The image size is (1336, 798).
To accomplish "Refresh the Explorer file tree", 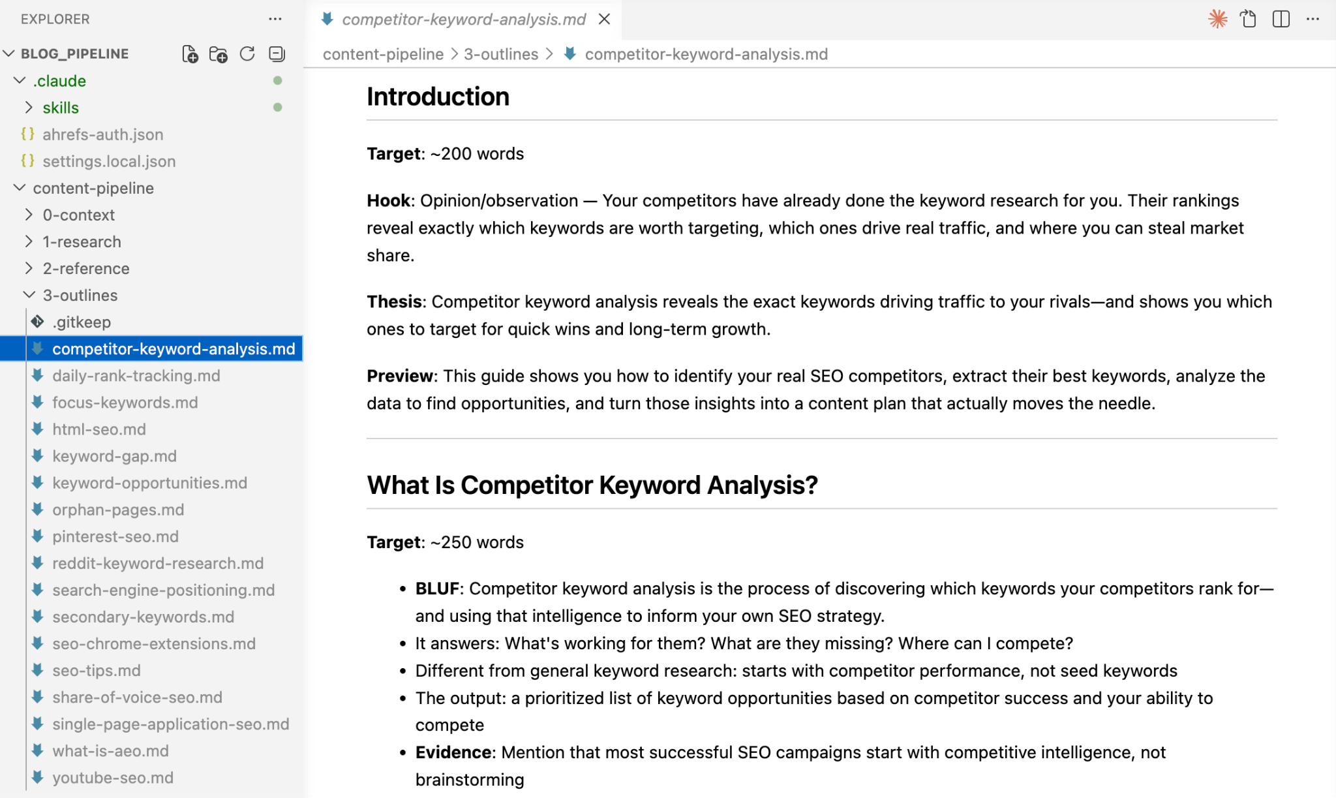I will (247, 54).
